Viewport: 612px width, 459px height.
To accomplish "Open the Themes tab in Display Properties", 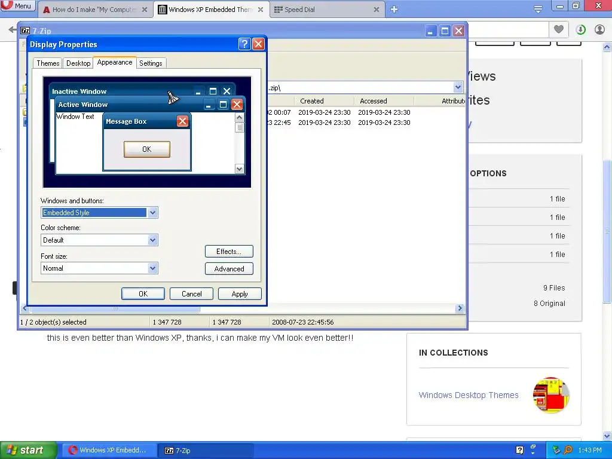I will click(48, 63).
